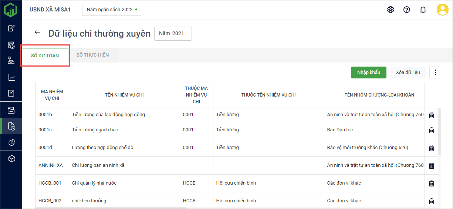Click the Xóa dữ liệu button
Image resolution: width=453 pixels, height=209 pixels.
(x=408, y=73)
